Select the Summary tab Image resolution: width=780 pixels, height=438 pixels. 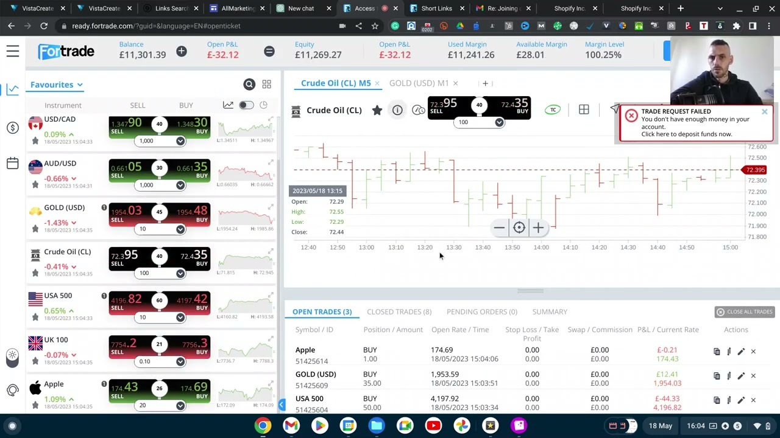(x=550, y=311)
